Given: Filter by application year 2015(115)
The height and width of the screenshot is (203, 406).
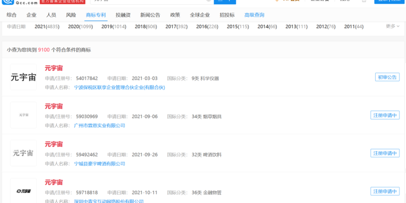Looking at the screenshot, I should pyautogui.click(x=238, y=27).
